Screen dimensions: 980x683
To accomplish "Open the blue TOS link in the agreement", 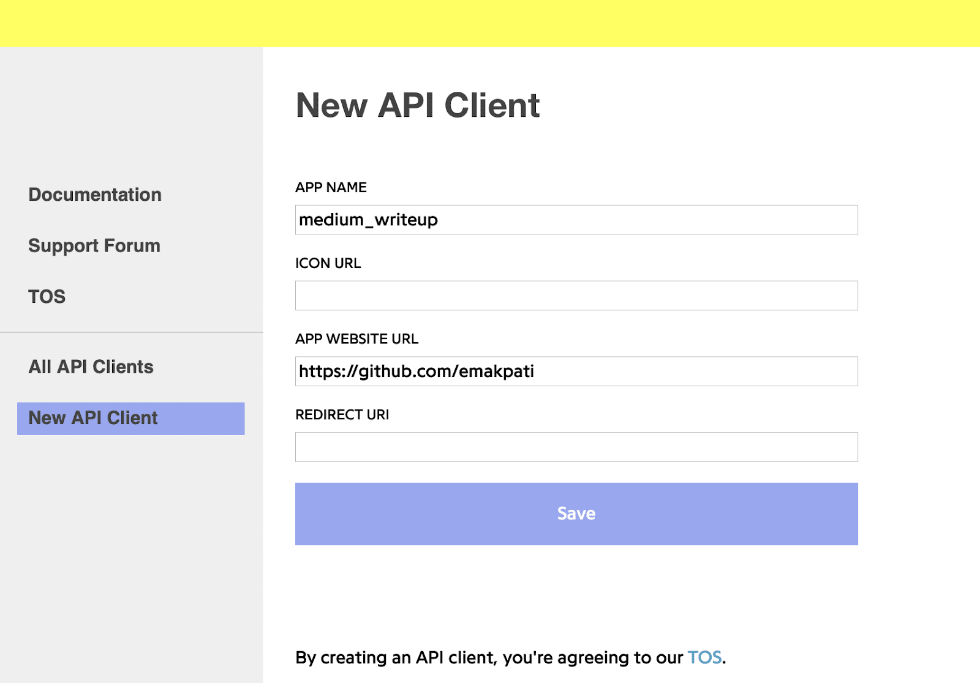I will [704, 657].
